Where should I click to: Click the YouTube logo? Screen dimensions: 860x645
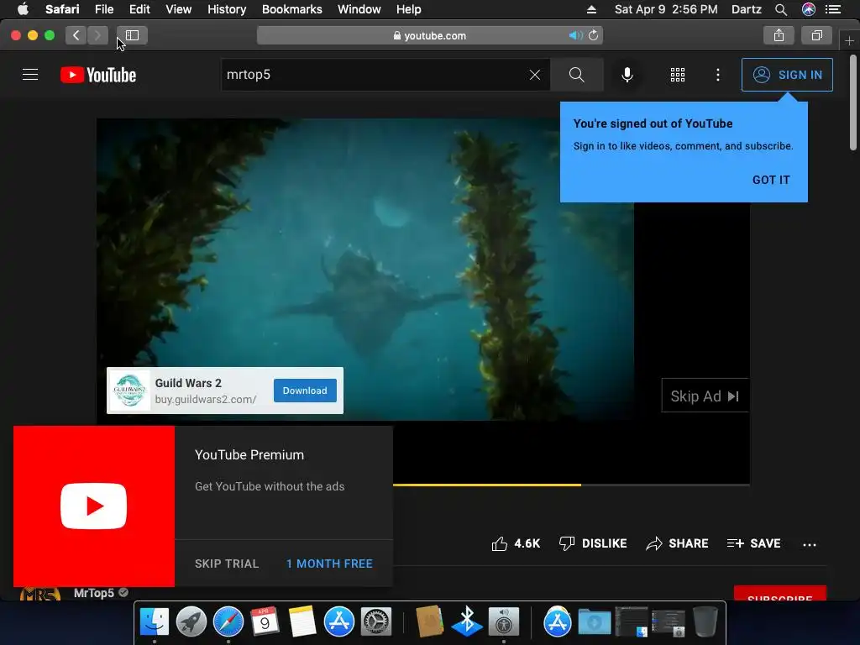pyautogui.click(x=98, y=75)
